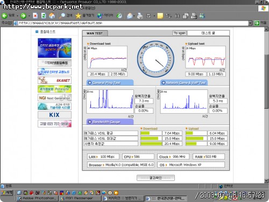Click the circular speed gauge dial

pos(155,59)
